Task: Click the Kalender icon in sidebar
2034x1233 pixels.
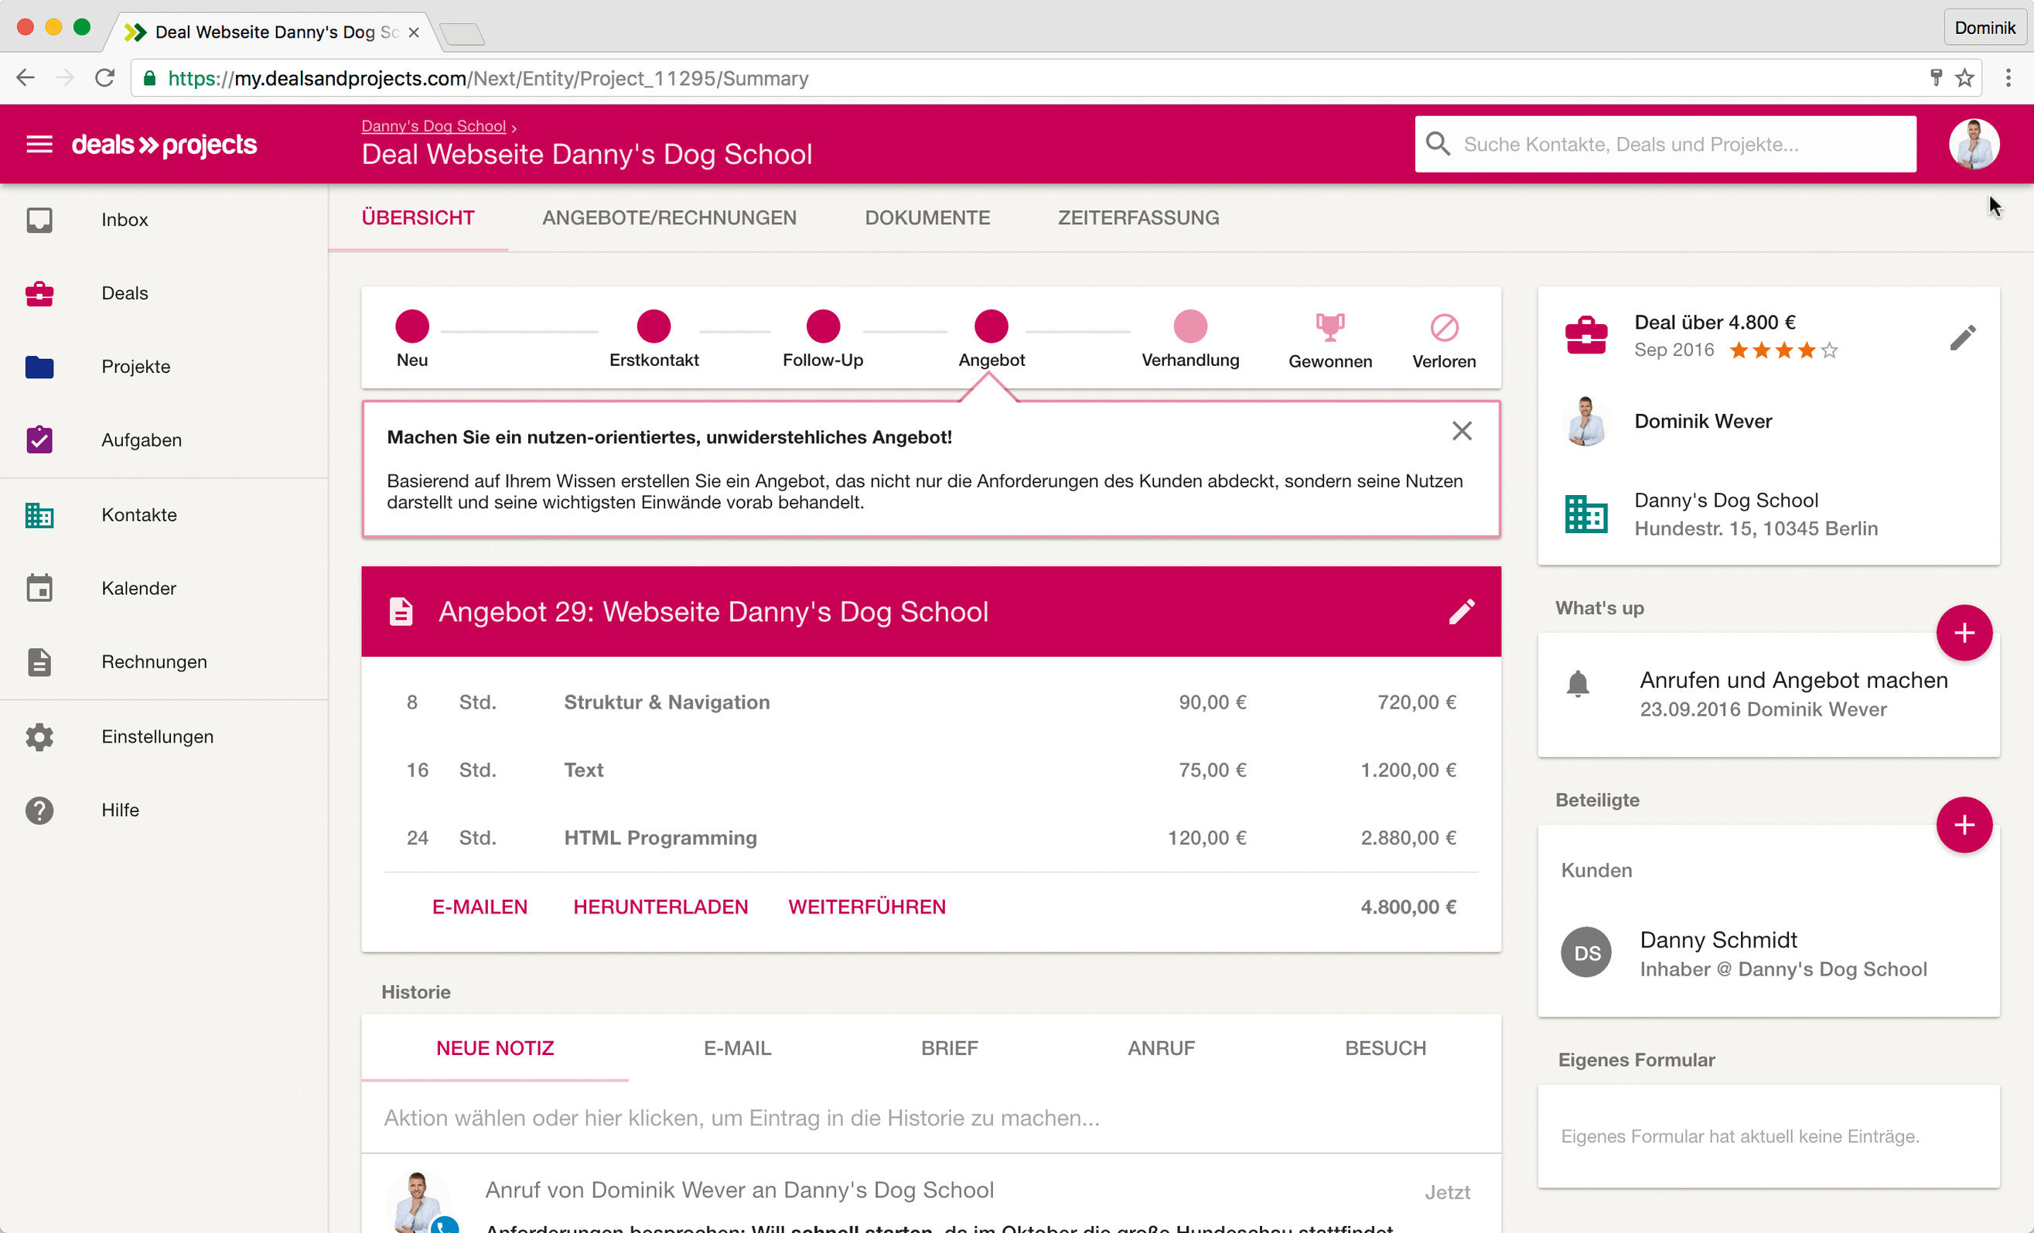Action: (x=39, y=588)
